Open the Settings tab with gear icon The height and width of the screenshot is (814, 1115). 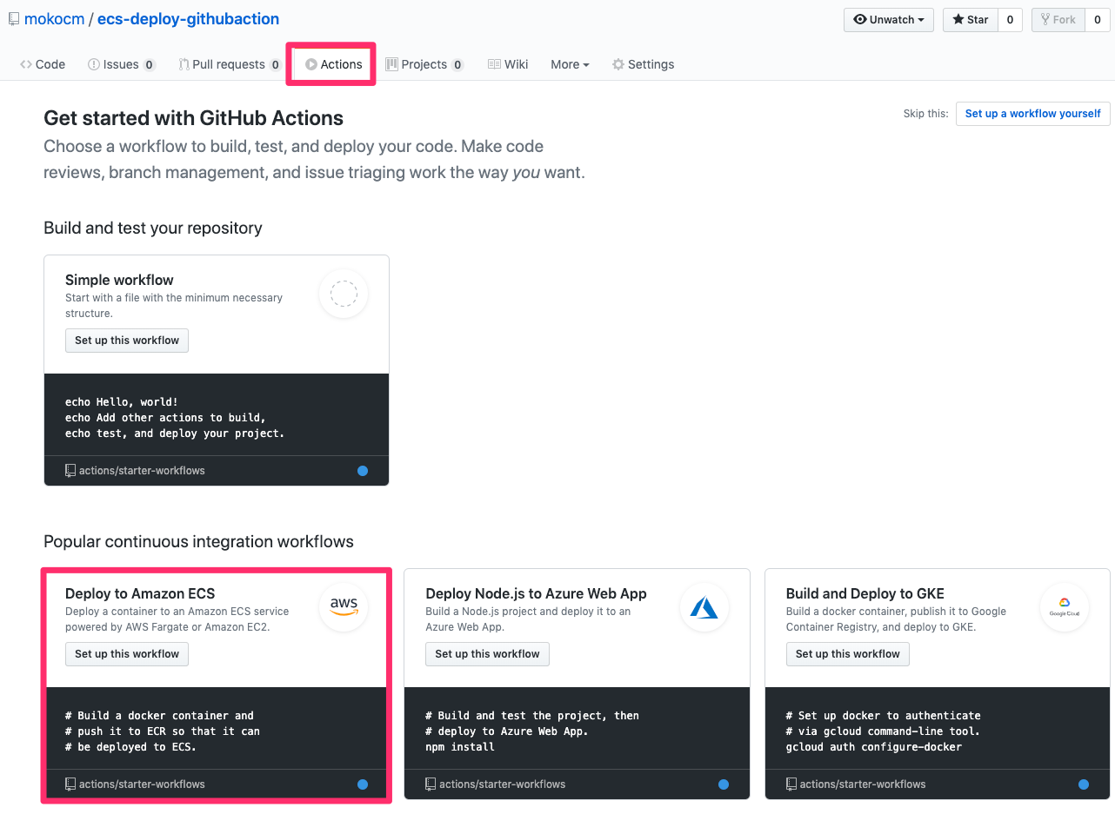643,64
